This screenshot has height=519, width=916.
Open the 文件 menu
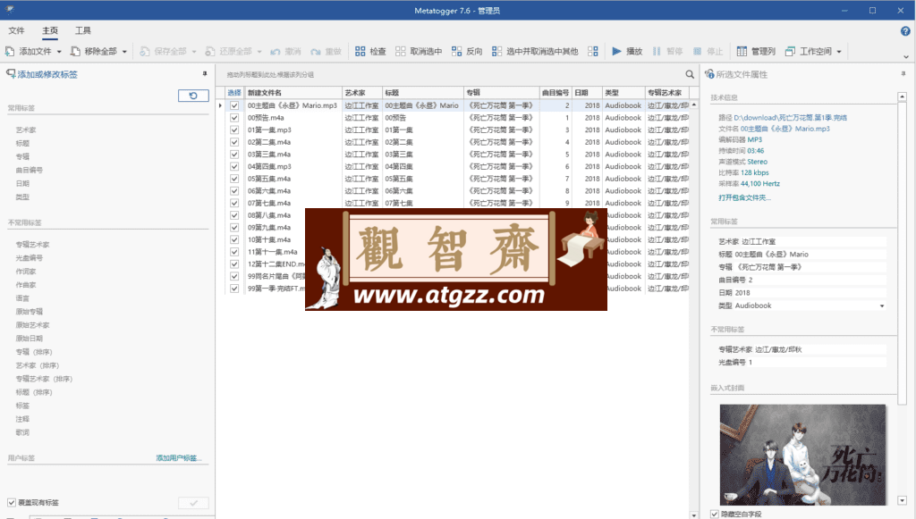click(x=16, y=30)
